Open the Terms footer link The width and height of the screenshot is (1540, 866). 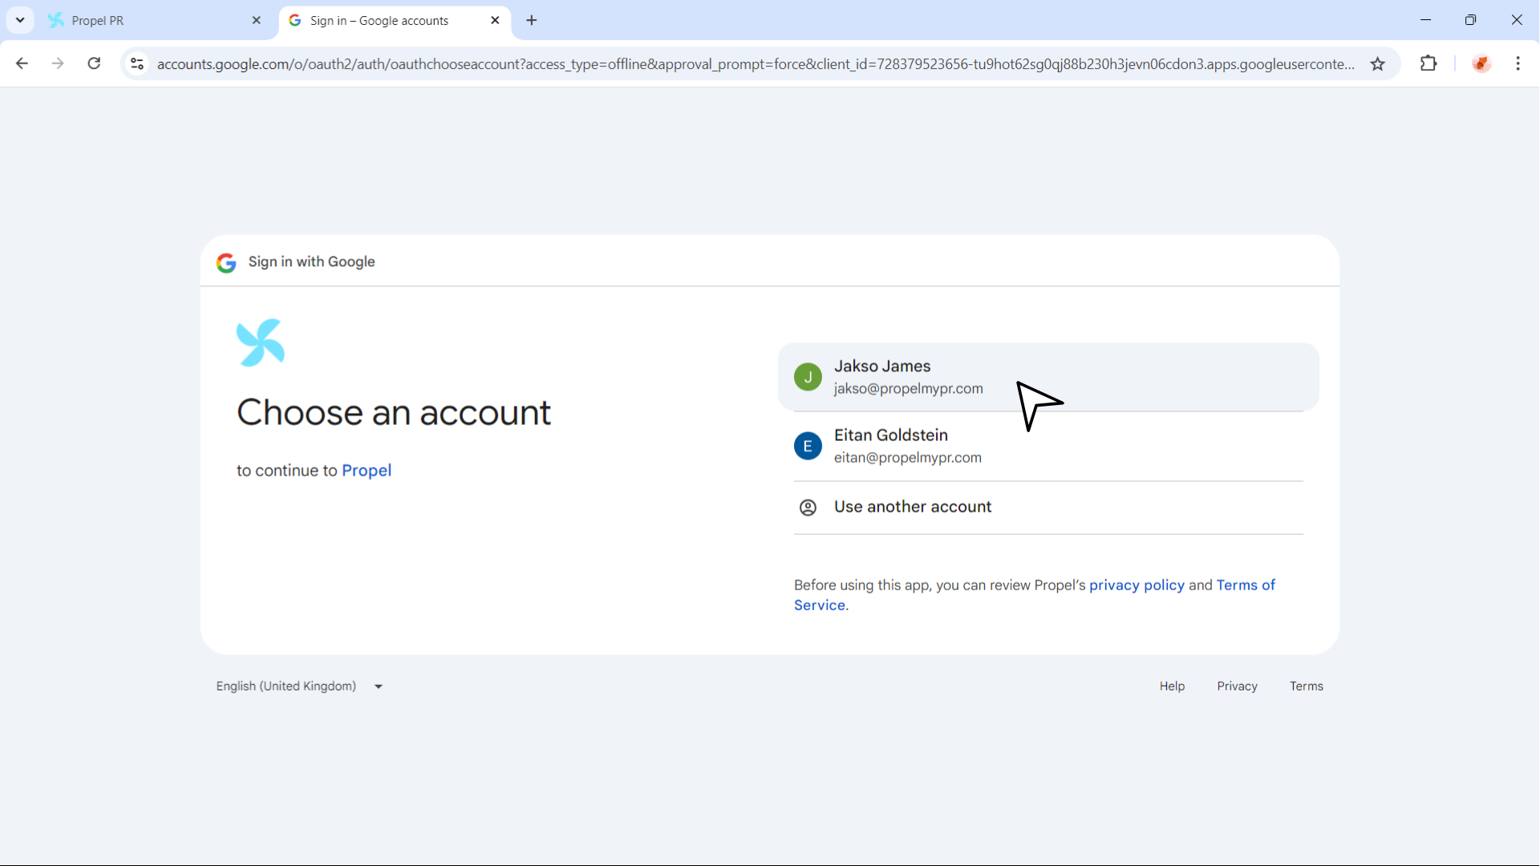(1307, 686)
